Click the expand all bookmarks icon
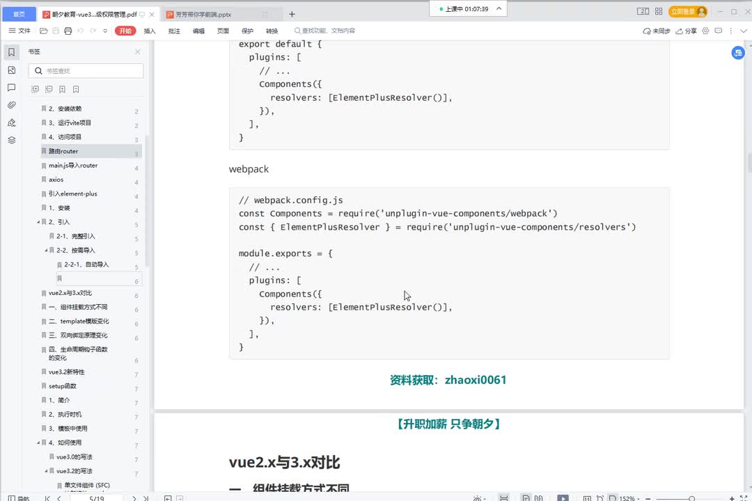The image size is (752, 501). [x=35, y=89]
